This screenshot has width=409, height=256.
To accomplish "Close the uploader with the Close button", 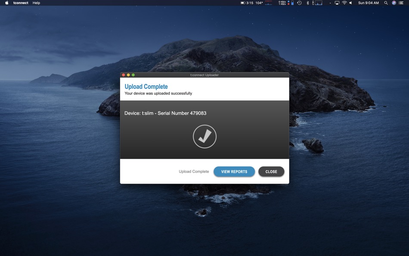I will [271, 172].
